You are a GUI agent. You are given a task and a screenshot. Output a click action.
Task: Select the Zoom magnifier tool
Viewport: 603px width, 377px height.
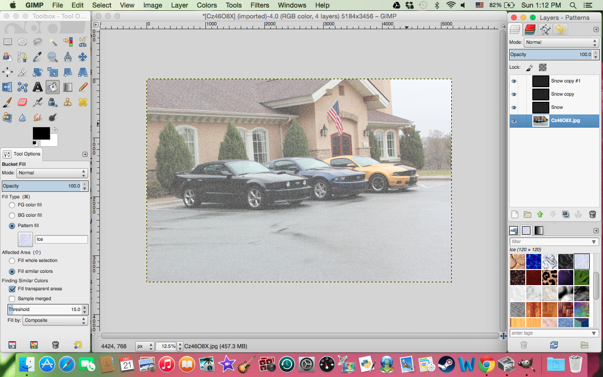53,57
